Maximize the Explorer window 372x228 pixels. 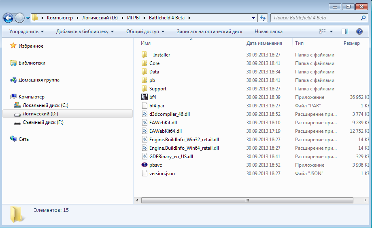tap(348, 7)
